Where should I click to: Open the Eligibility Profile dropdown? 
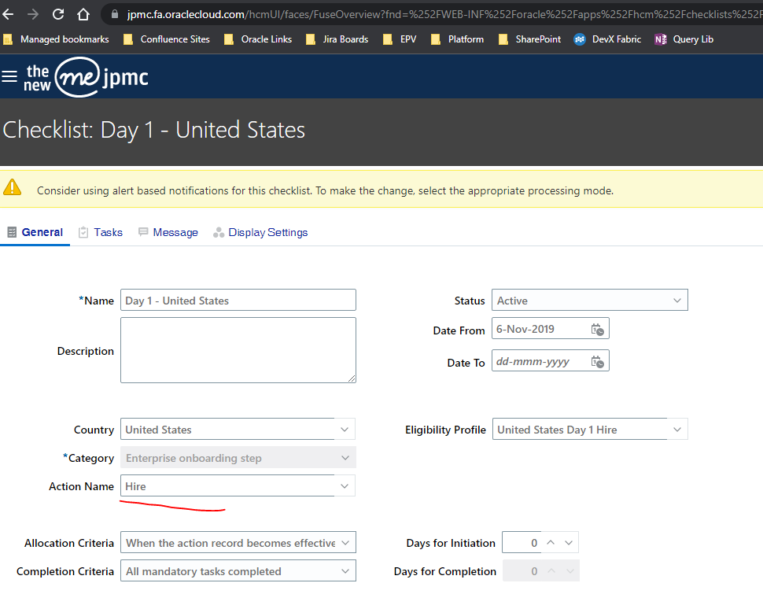point(676,430)
